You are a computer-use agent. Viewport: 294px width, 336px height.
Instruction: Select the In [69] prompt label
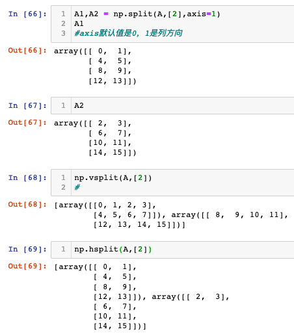click(27, 250)
